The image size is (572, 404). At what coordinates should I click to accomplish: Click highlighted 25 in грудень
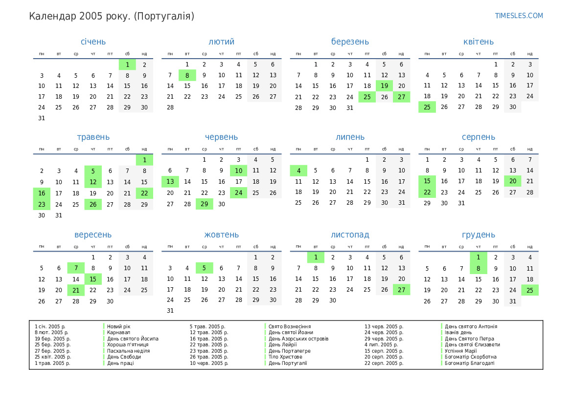tap(529, 290)
